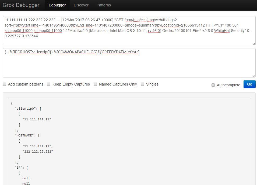
Task: Click %{COMMONAPACHELOG} in the pattern
Action: coord(76,52)
